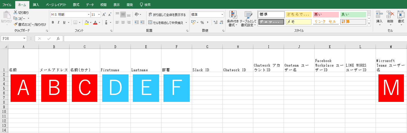Switch to the 校閲 tab
The width and height of the screenshot is (407, 133).
(103, 5)
